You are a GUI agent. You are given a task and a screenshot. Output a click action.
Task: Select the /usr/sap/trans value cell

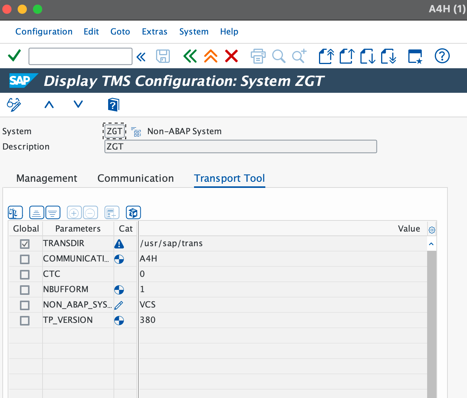click(x=283, y=243)
